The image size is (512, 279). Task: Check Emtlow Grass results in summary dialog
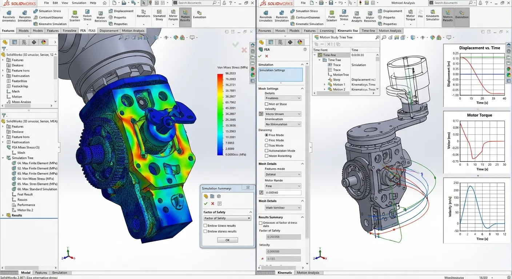205,226
